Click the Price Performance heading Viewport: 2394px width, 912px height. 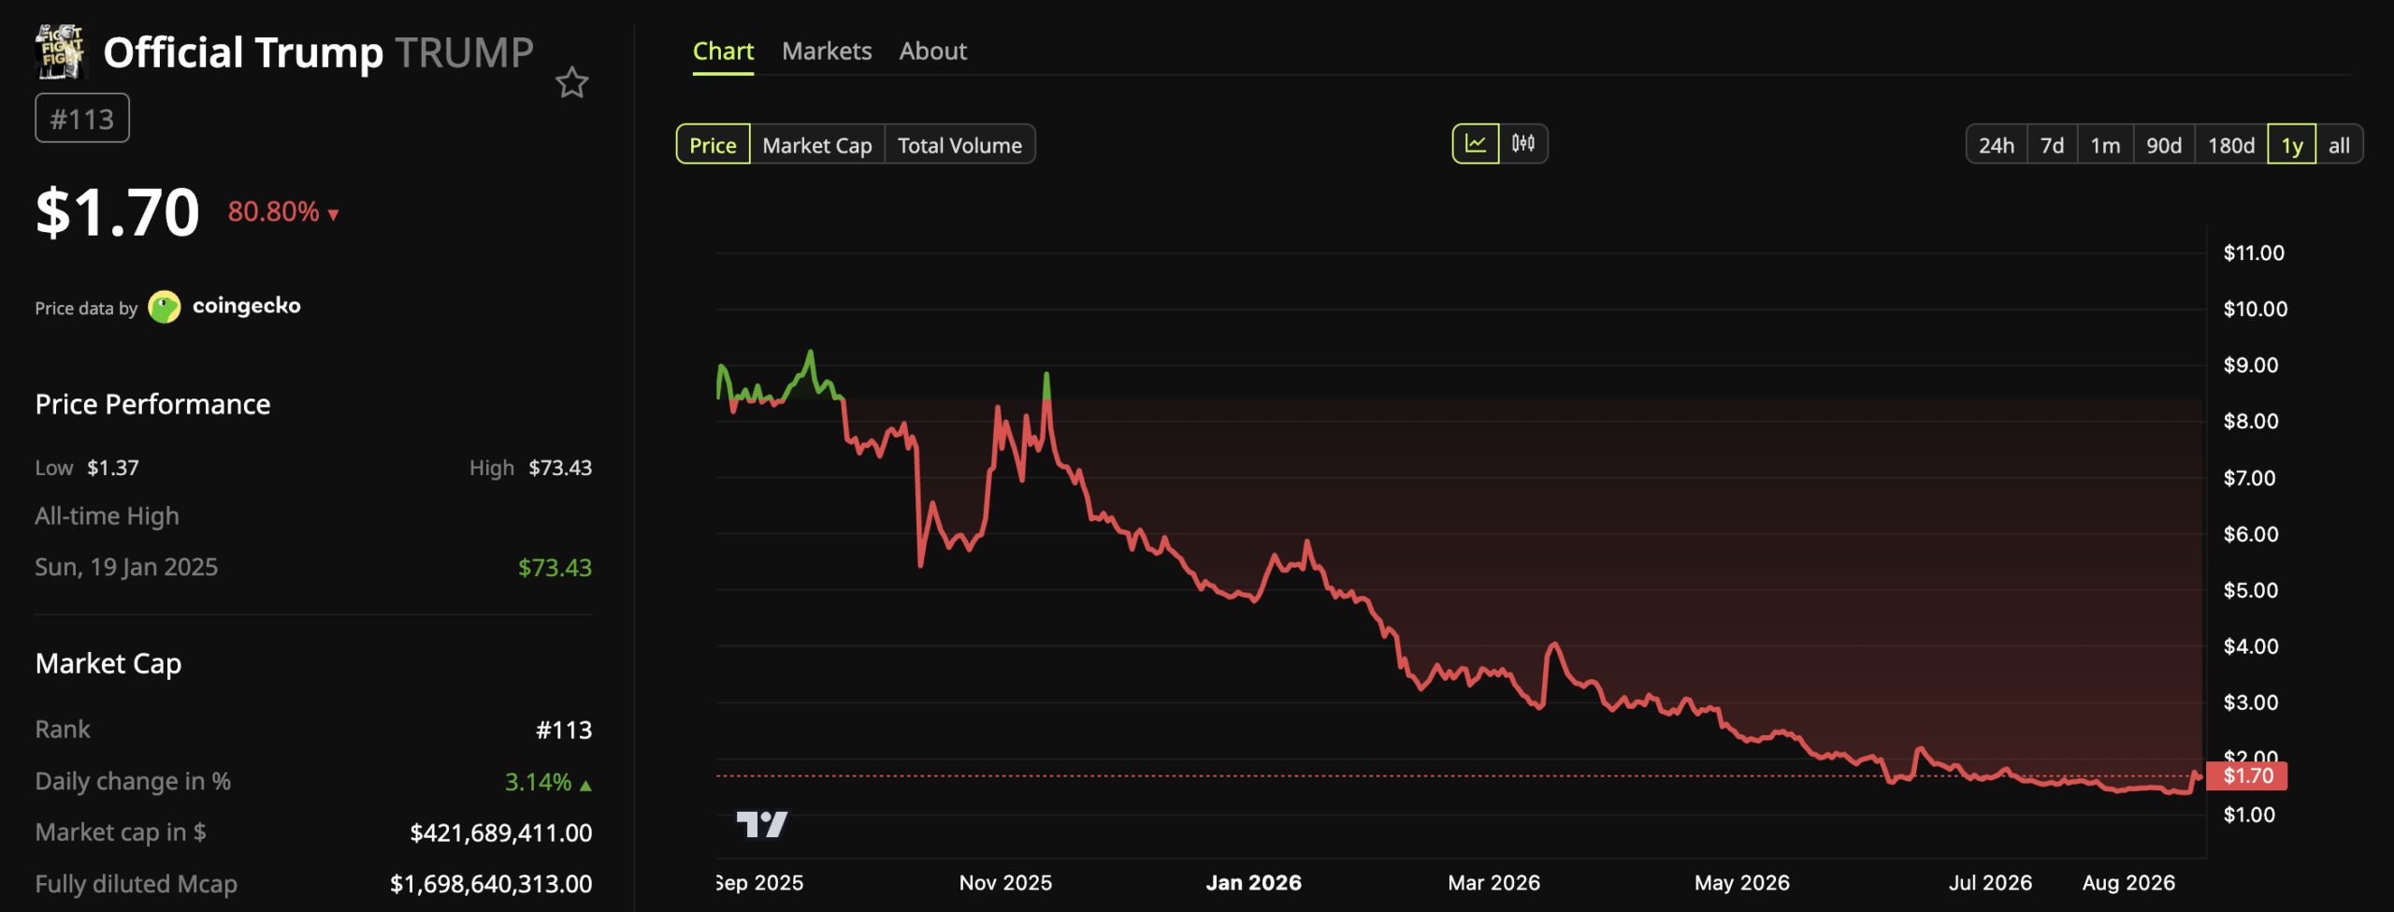coord(152,404)
